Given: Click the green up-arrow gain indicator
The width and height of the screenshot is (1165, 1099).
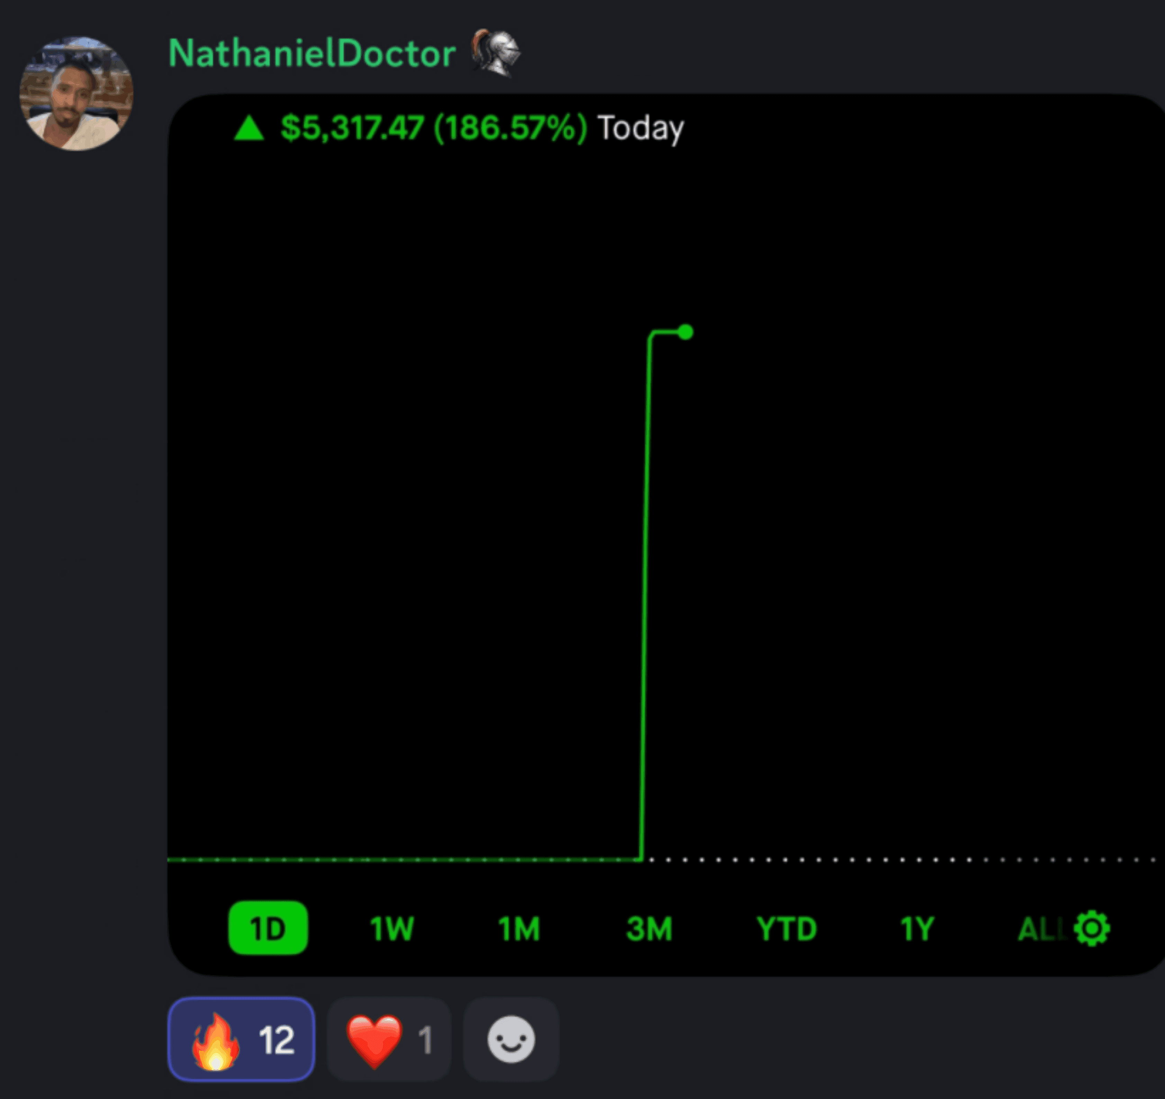Looking at the screenshot, I should pos(249,128).
